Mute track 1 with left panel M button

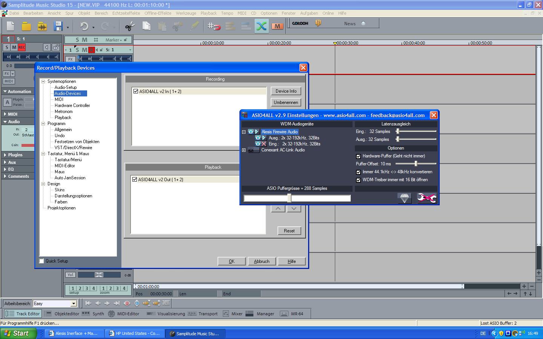14,47
